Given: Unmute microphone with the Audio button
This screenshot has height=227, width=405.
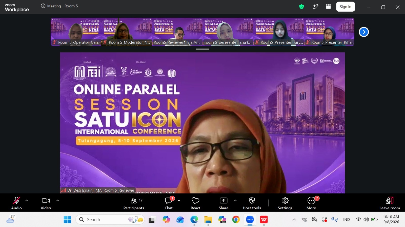Looking at the screenshot, I should coord(16,203).
